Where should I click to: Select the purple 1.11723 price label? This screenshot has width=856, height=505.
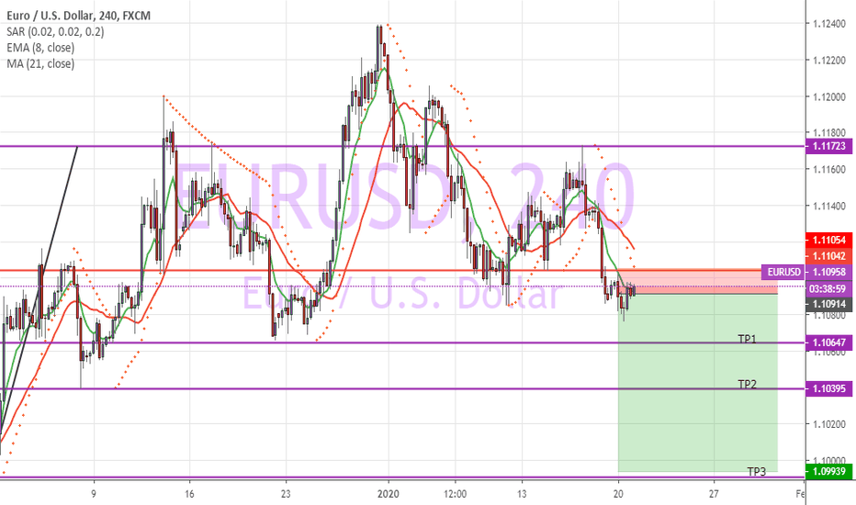828,146
